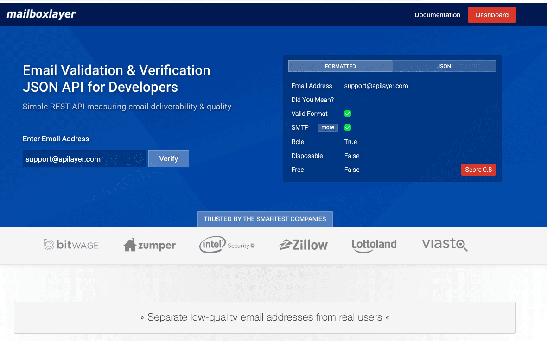The width and height of the screenshot is (547, 341).
Task: Click the Viasto logo
Action: tap(444, 245)
